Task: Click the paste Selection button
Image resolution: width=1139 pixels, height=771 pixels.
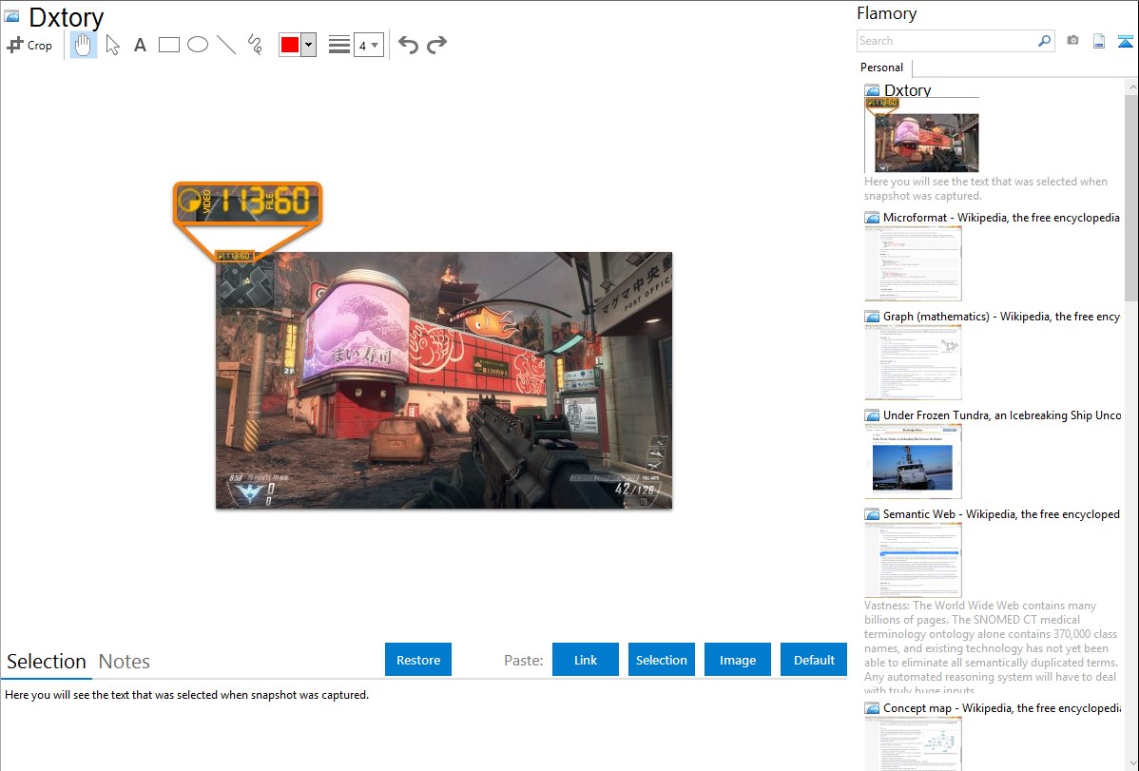Action: (x=661, y=660)
